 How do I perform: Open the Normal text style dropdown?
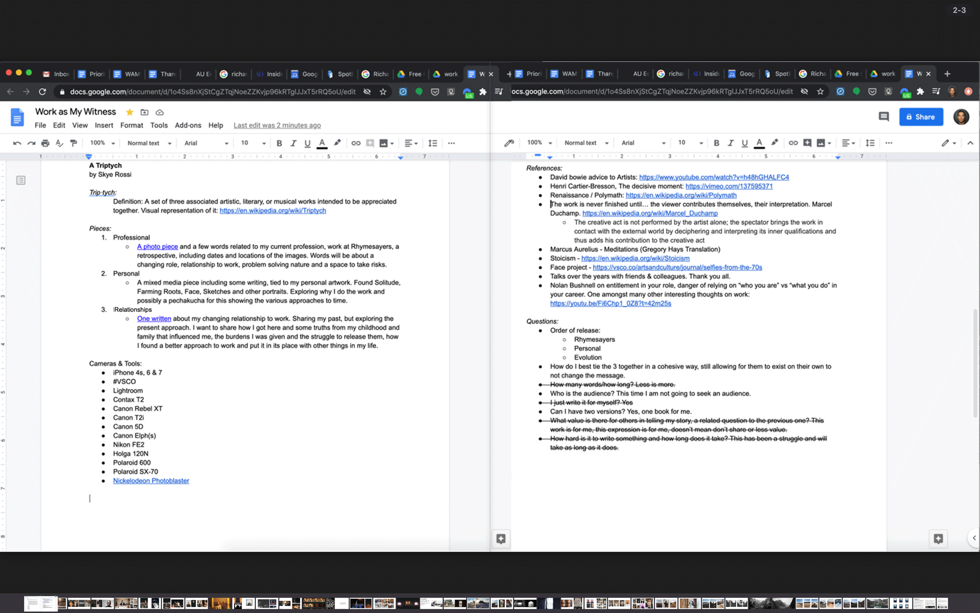tap(149, 143)
